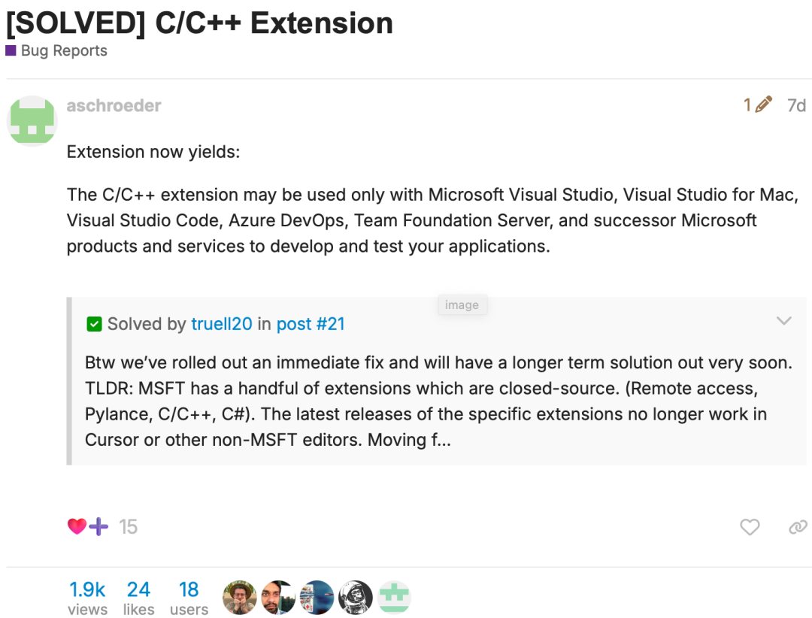
Task: Click the red heart reaction
Action: pos(77,526)
